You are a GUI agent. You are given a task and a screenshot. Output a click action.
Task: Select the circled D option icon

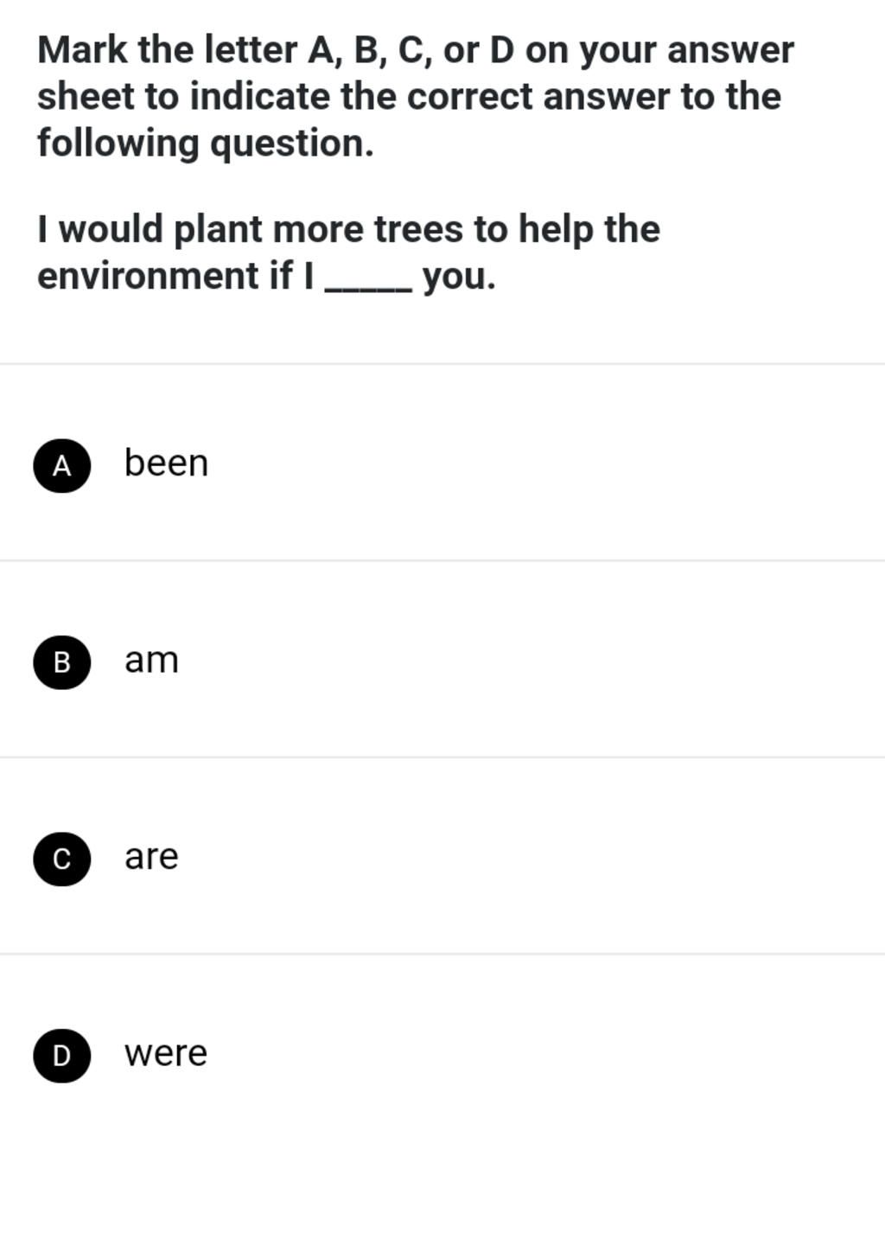tap(62, 1055)
